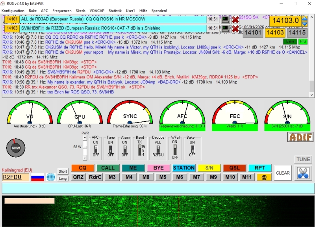This screenshot has width=315, height=227.
Task: Click the green waterfall display
Action: 158,211
